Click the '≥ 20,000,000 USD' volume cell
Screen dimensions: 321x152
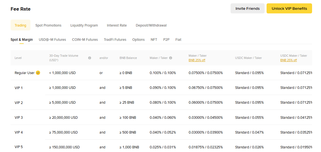63,118
